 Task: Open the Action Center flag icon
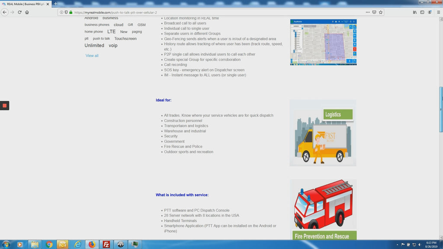tap(403, 245)
